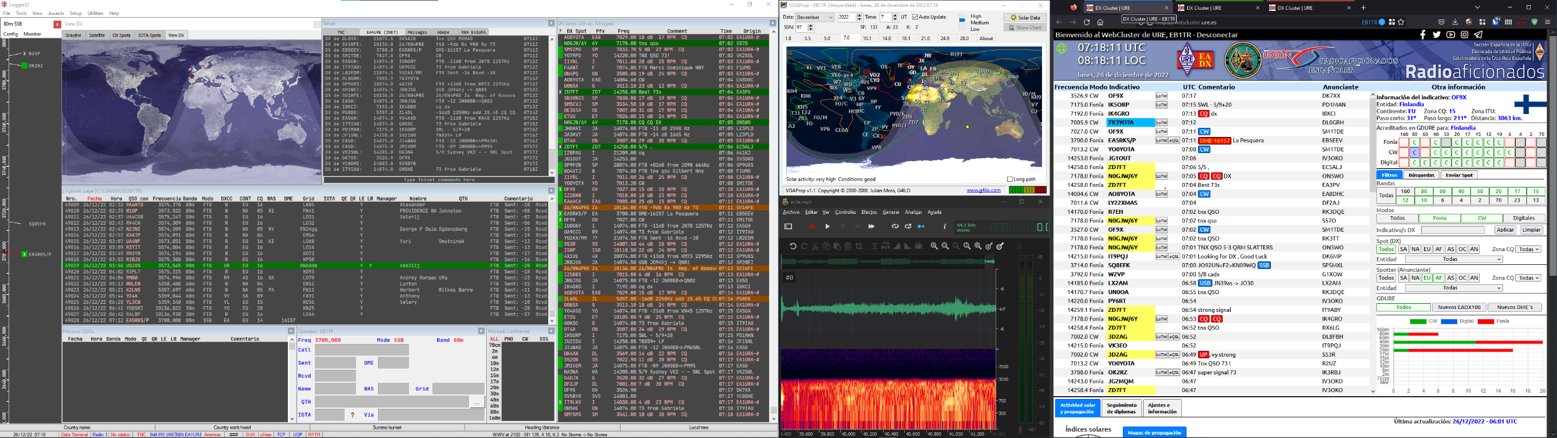The width and height of the screenshot is (1557, 438).
Task: Open audio info 'i' icon in editor
Action: pyautogui.click(x=945, y=226)
